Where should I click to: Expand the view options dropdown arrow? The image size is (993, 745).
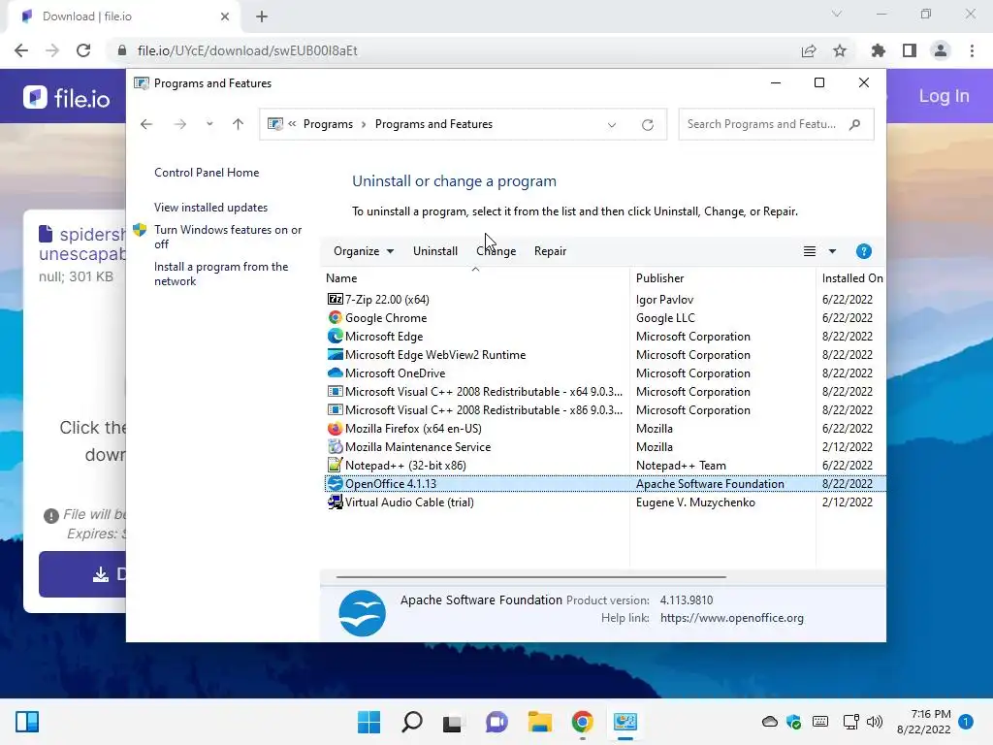(x=832, y=251)
